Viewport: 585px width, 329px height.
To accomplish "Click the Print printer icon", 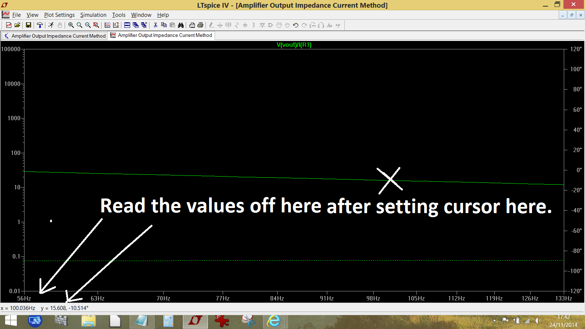I will (x=200, y=25).
